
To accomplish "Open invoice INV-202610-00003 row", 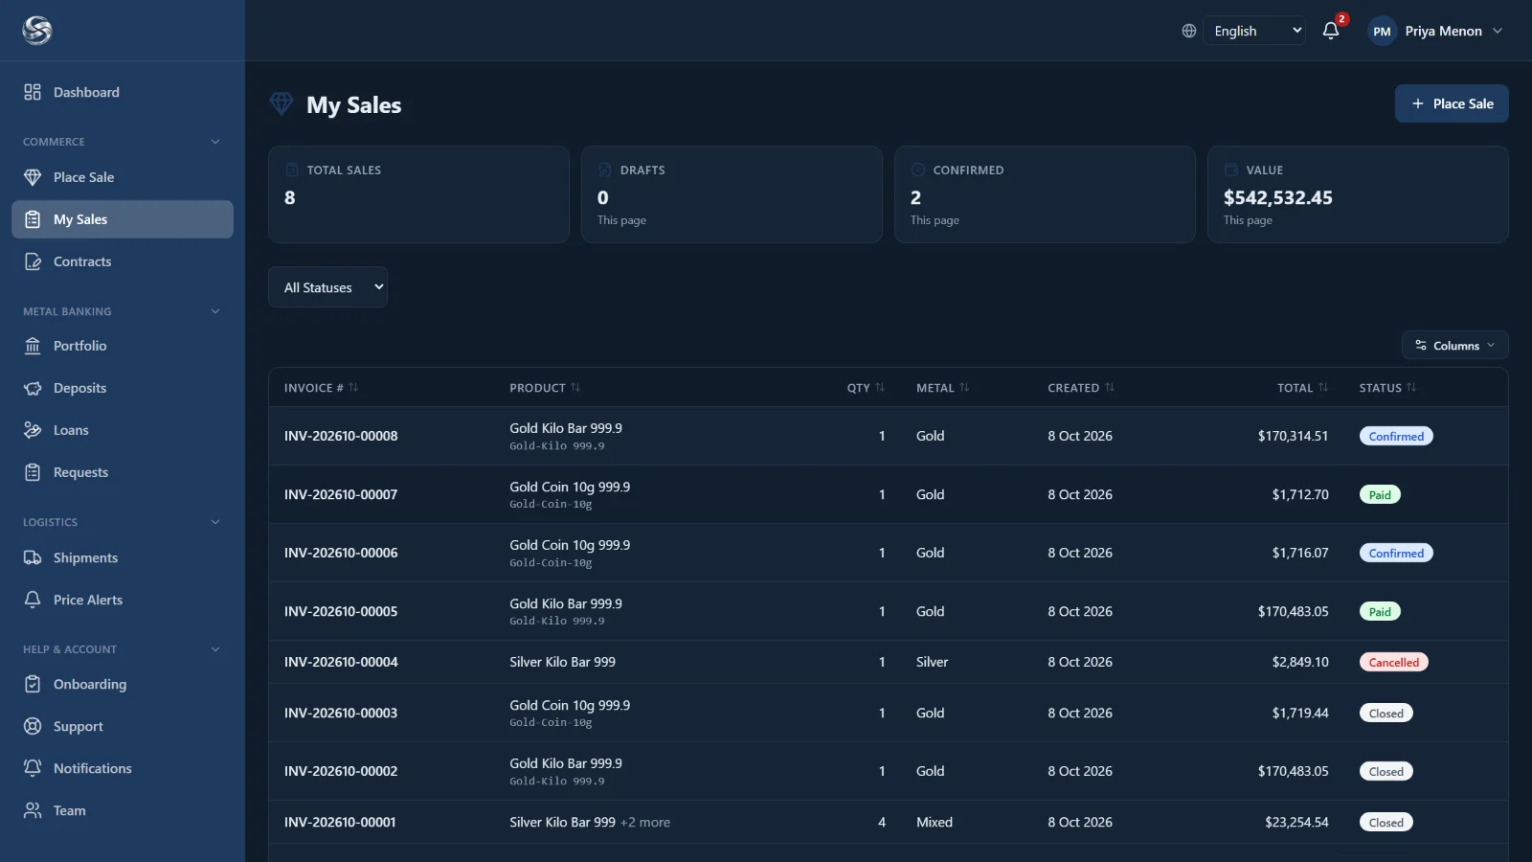I will point(888,713).
